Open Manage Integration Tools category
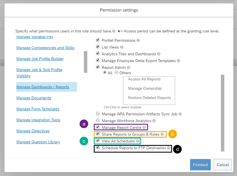The height and width of the screenshot is (176, 237). tap(38, 120)
